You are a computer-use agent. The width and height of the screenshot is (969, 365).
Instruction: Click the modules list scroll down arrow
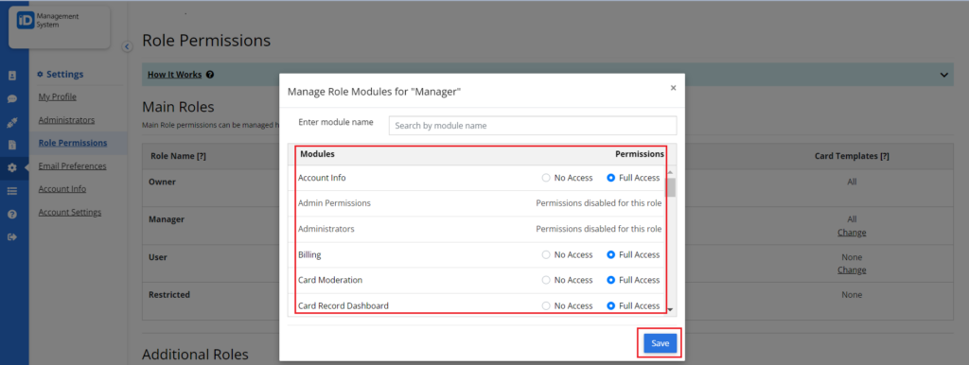point(671,309)
